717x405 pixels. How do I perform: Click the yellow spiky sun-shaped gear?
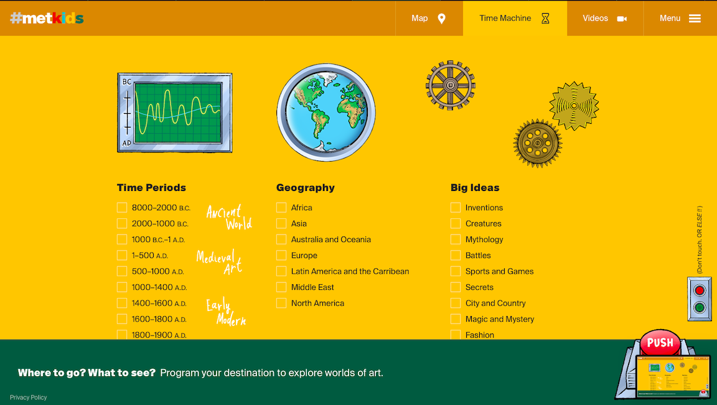tap(574, 106)
